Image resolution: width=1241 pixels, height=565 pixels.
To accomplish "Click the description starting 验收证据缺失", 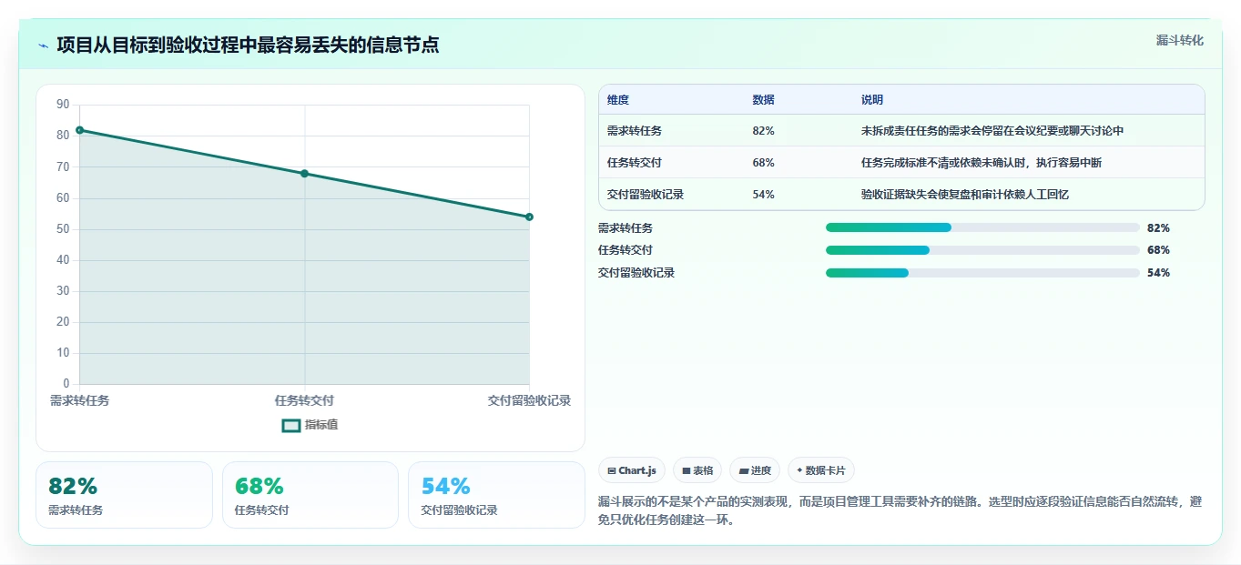I will tap(965, 195).
